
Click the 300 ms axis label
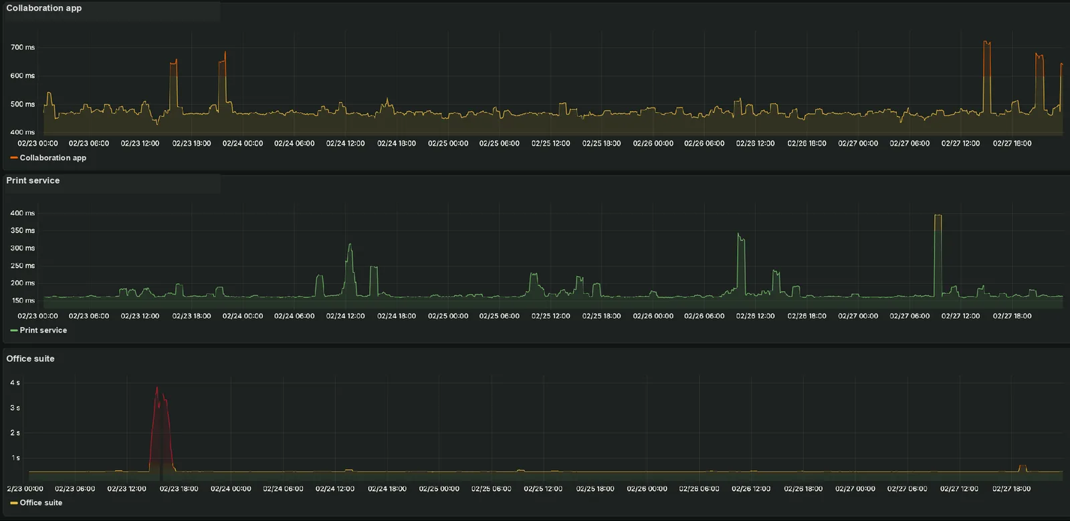click(23, 248)
